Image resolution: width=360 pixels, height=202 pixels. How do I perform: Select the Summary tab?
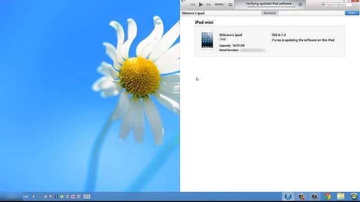(269, 13)
